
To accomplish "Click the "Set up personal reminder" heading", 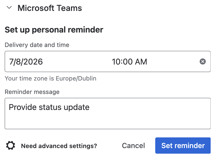I will tap(54, 30).
